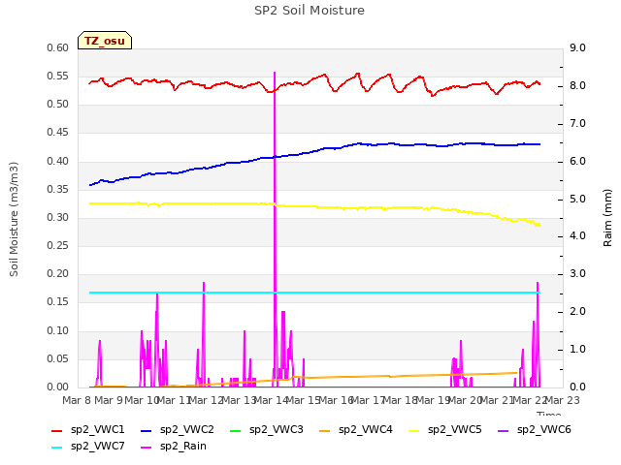Click the Mar 23 x-axis tick label
621x465 pixels.
(x=563, y=400)
